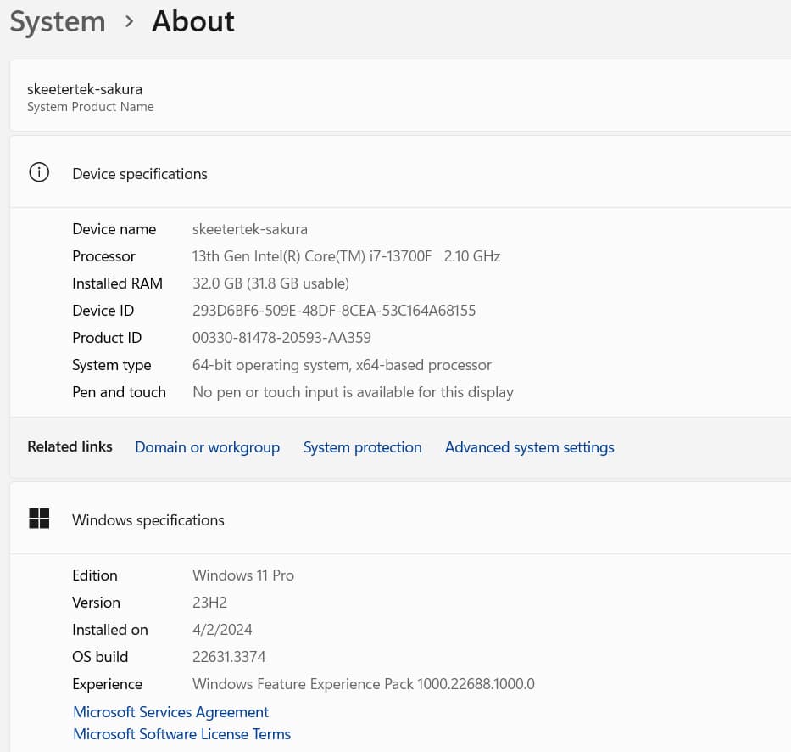Click the Windows logo icon
791x752 pixels.
[39, 519]
